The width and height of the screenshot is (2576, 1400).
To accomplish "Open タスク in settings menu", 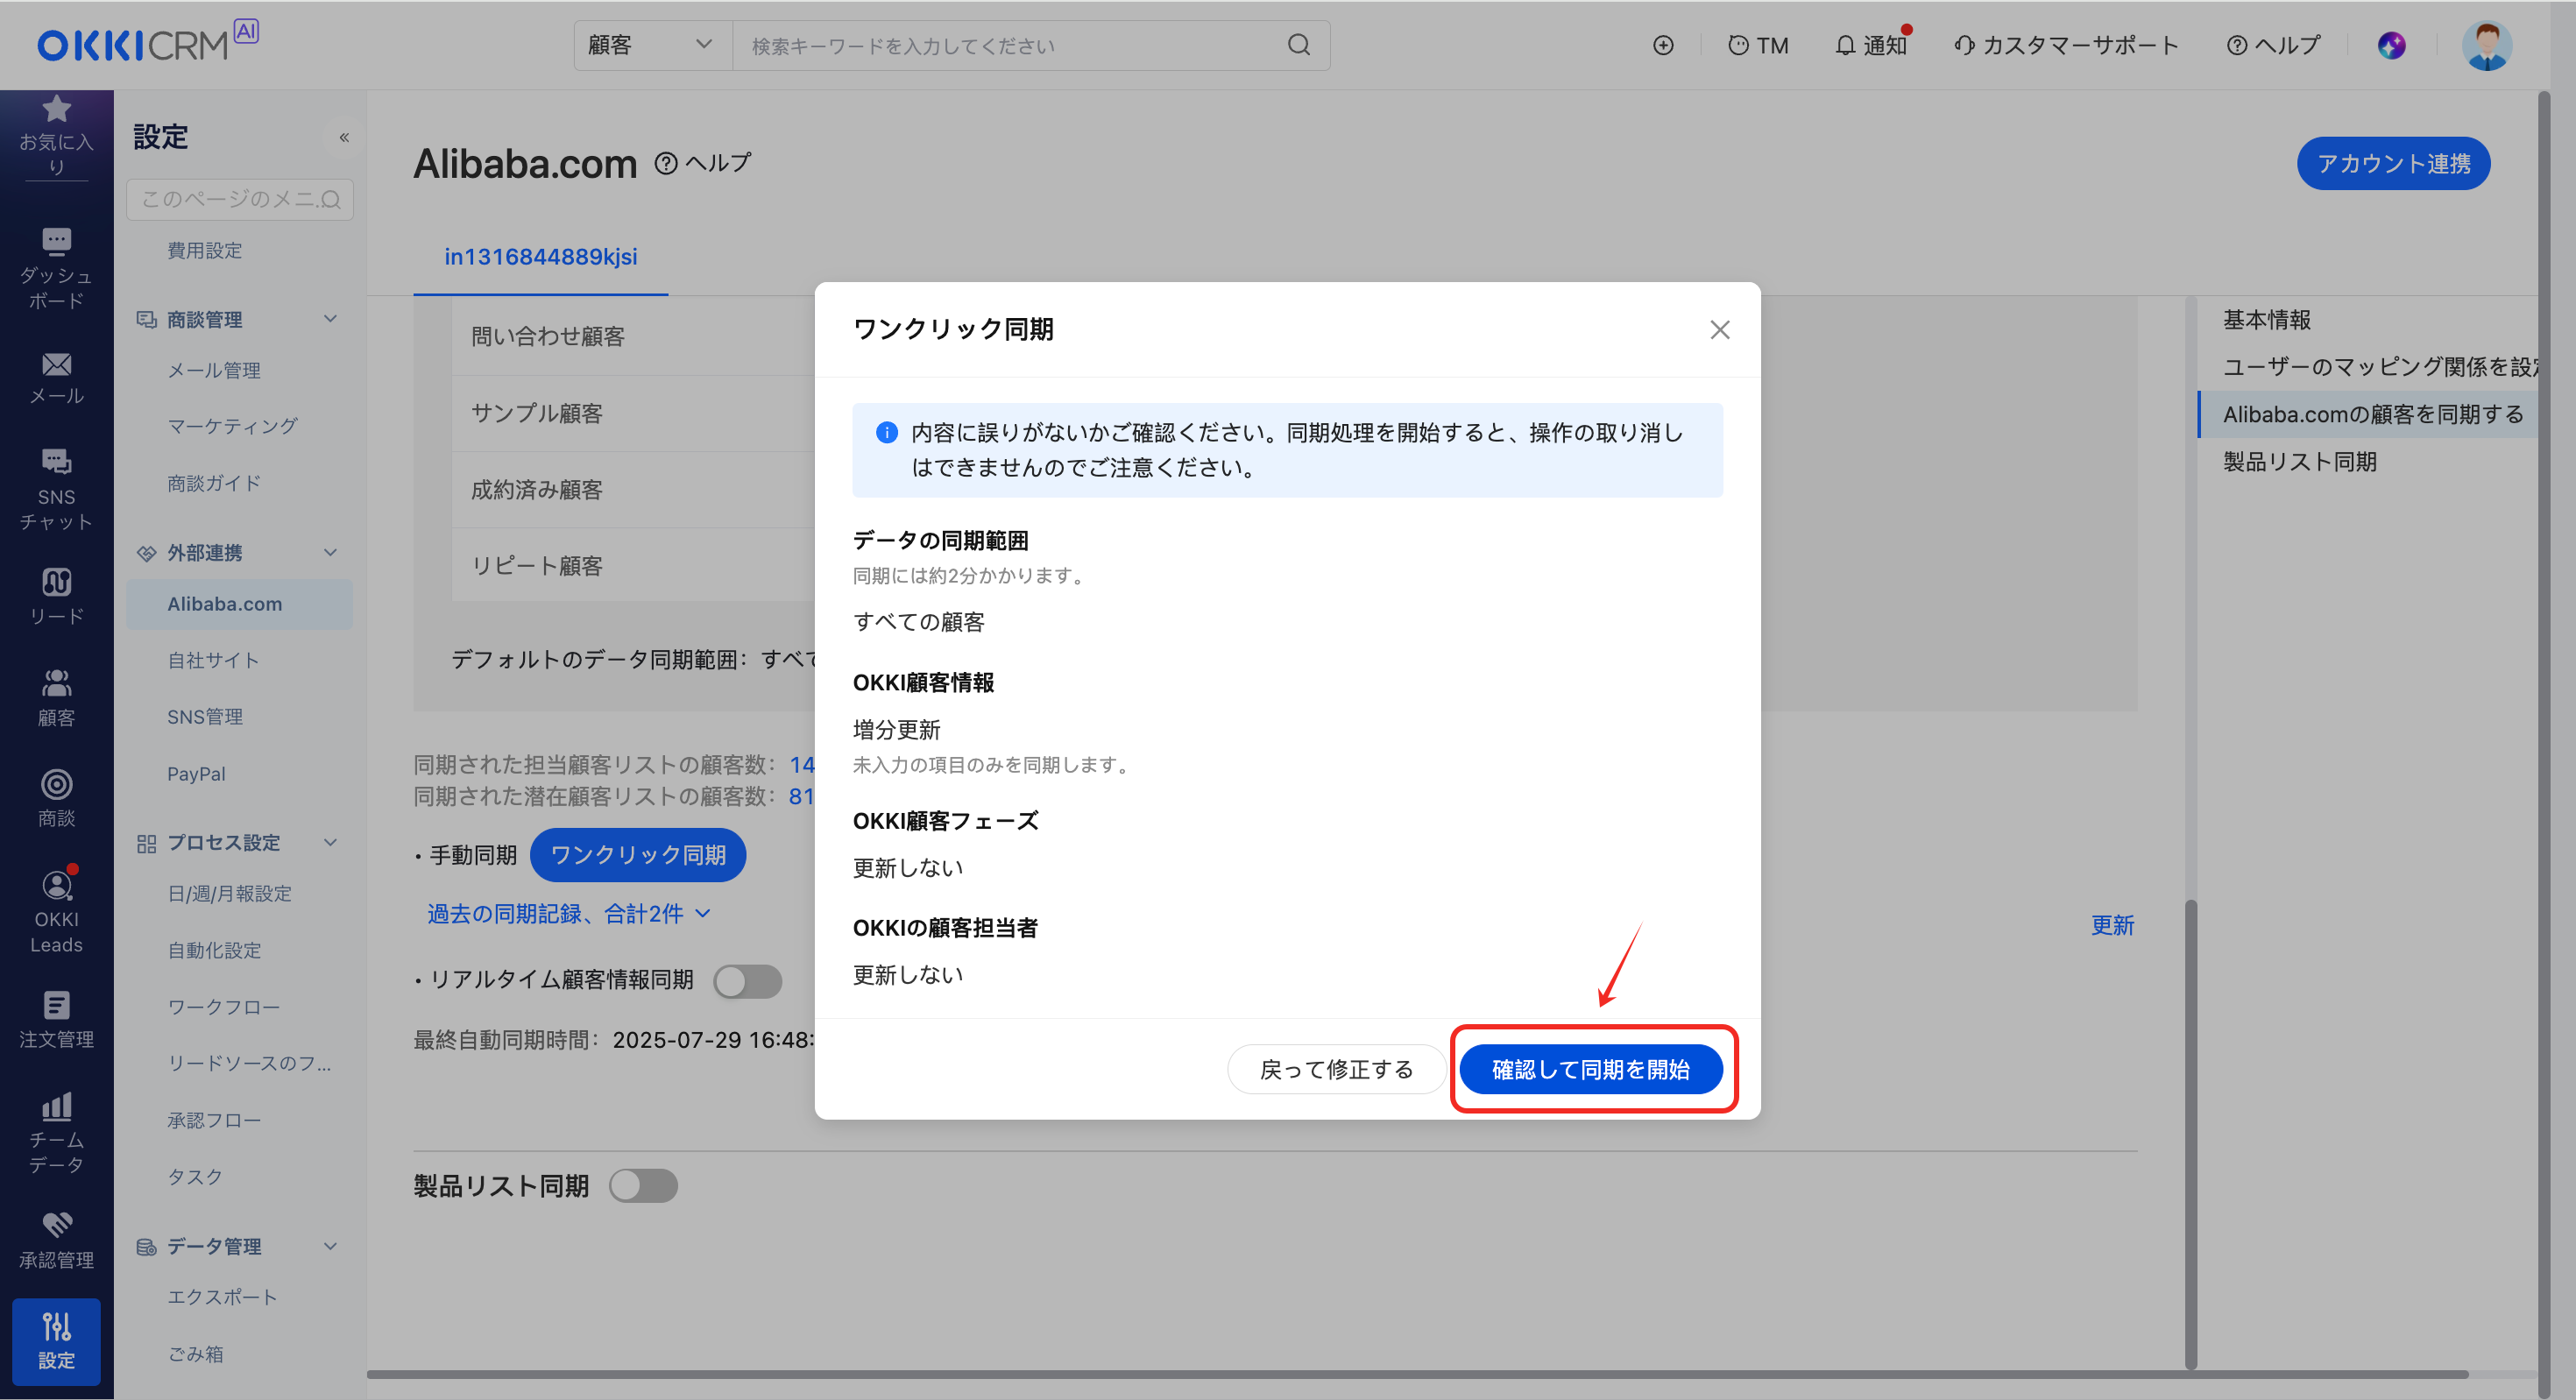I will (195, 1177).
